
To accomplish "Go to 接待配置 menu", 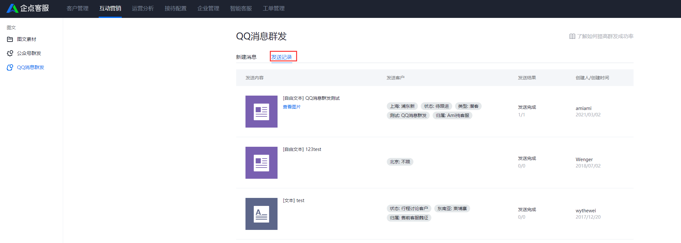I will (x=176, y=8).
